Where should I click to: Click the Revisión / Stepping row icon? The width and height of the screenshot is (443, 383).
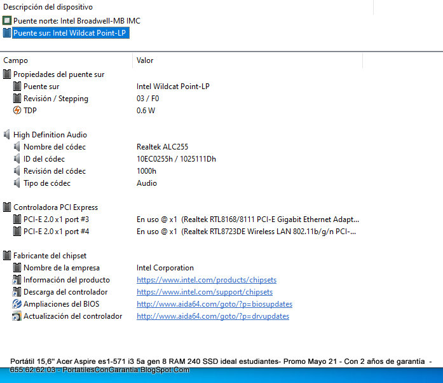tap(17, 99)
